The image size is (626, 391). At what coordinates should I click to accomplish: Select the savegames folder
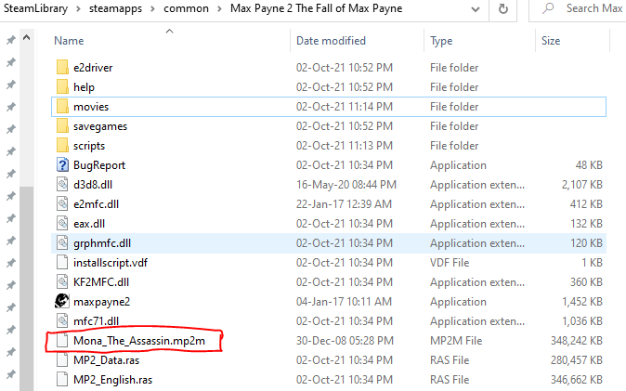[x=100, y=126]
